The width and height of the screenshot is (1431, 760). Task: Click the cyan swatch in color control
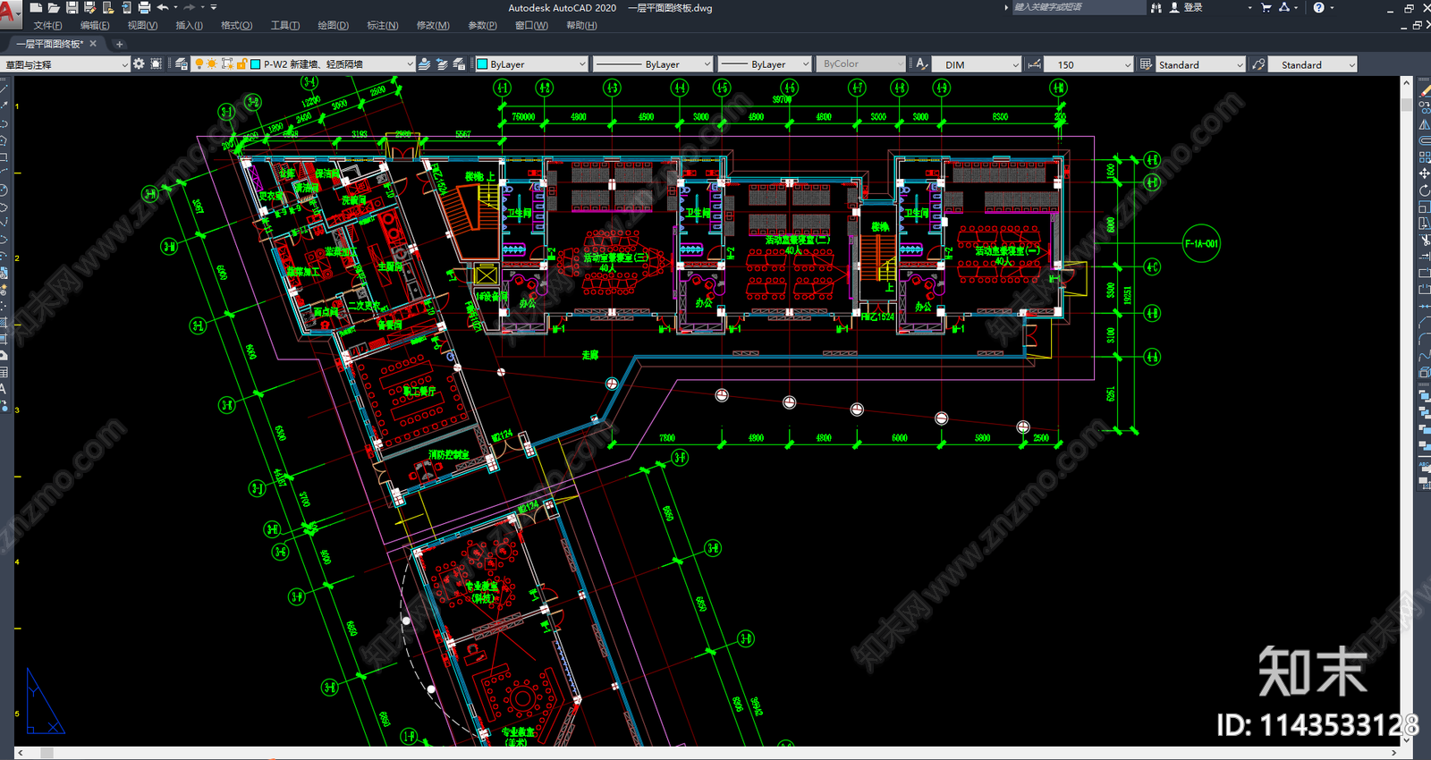click(x=482, y=64)
